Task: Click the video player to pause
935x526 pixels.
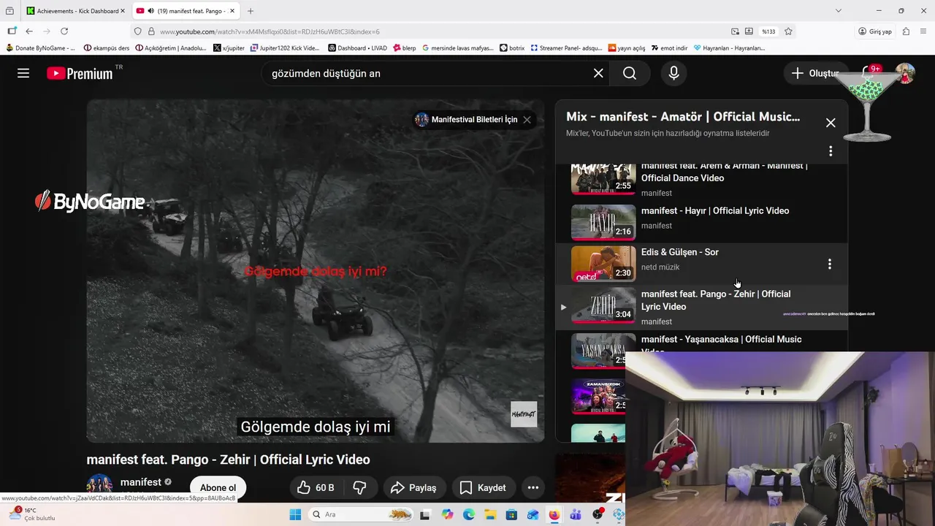Action: [316, 271]
